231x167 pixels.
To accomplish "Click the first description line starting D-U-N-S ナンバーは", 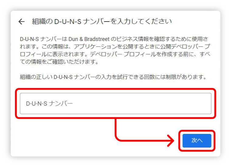I will point(114,39).
